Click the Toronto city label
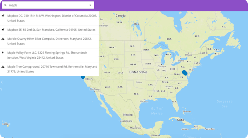This screenshot has height=138, width=248. click(x=180, y=61)
